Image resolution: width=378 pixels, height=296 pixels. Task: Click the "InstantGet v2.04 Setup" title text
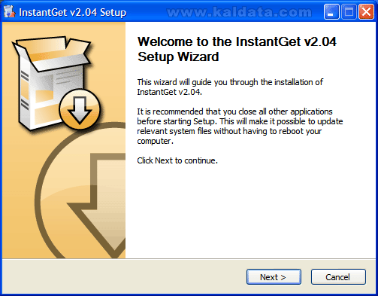(x=73, y=12)
